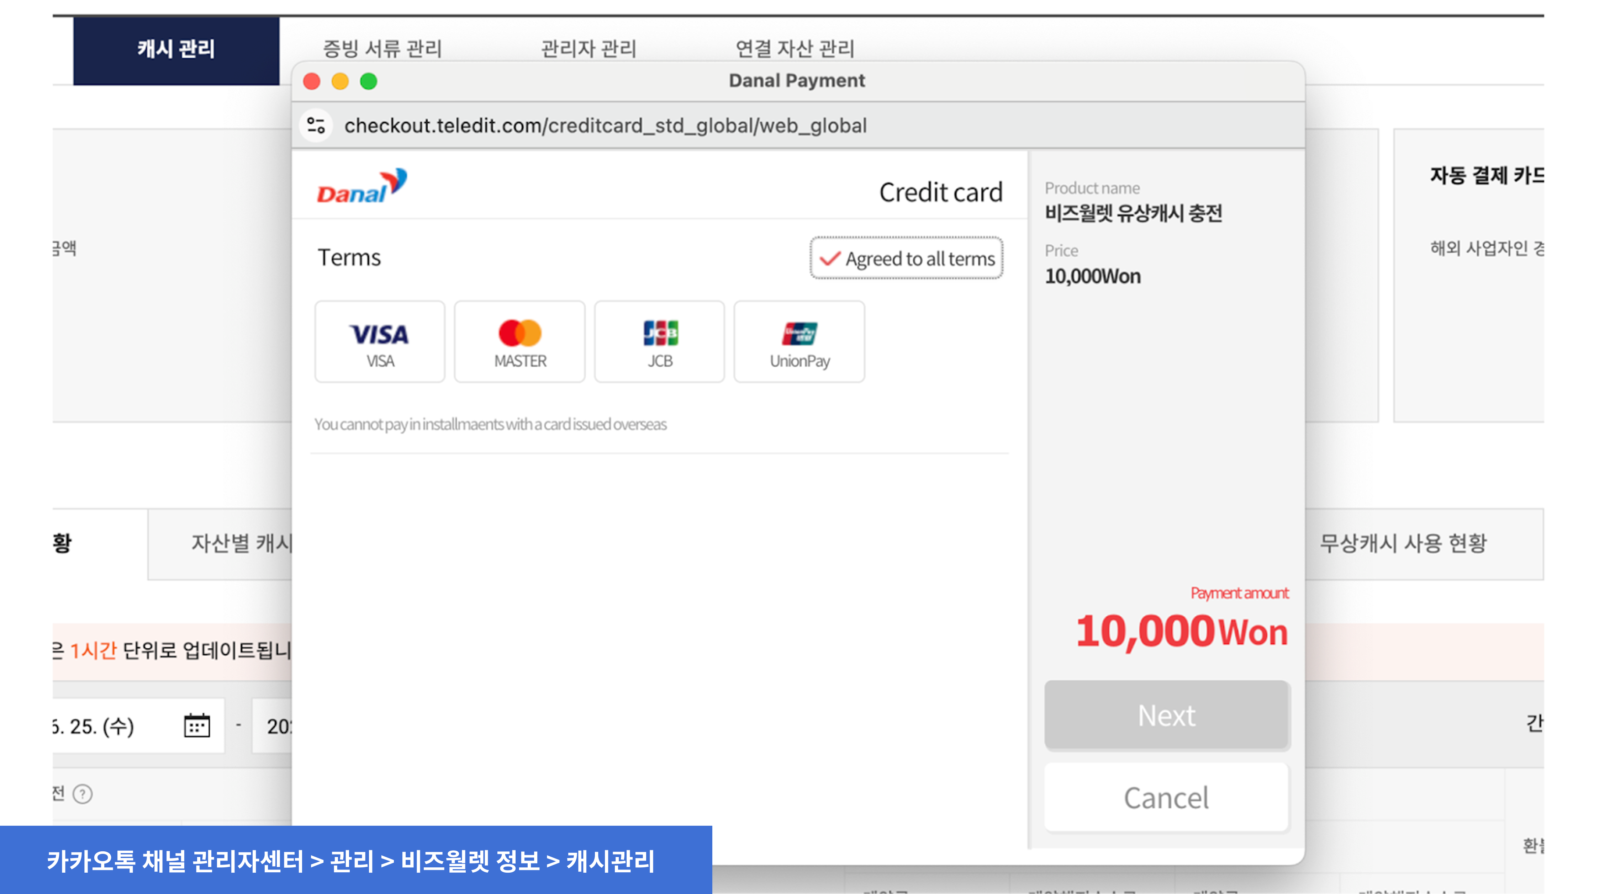Cancel the Danal payment
Viewport: 1599px width, 894px height.
tap(1166, 797)
